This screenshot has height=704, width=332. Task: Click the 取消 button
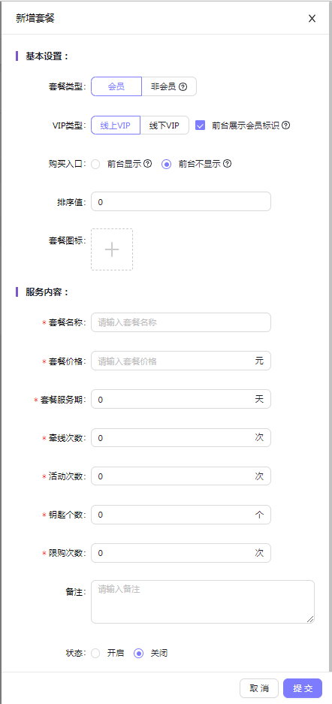click(259, 687)
